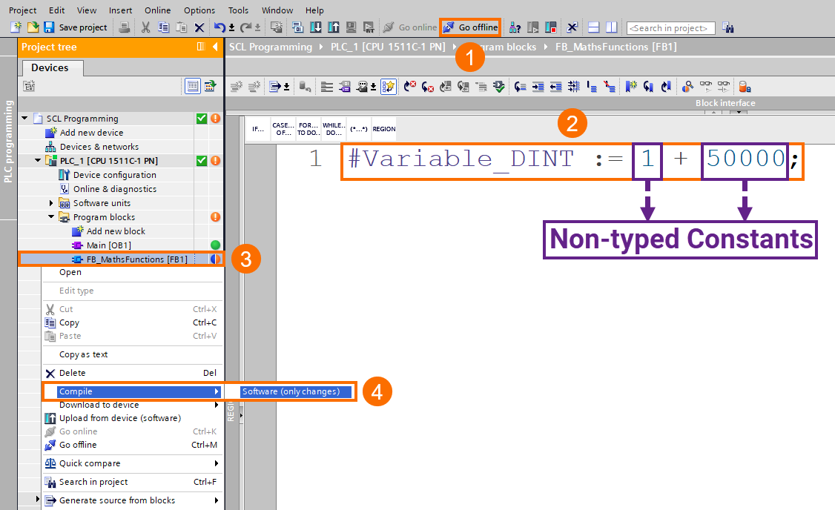
Task: Switch to the Devices tab
Action: pos(51,67)
